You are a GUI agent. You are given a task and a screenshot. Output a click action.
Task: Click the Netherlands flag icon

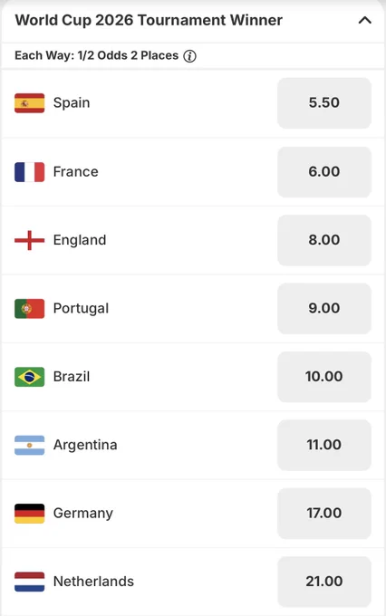tap(30, 582)
